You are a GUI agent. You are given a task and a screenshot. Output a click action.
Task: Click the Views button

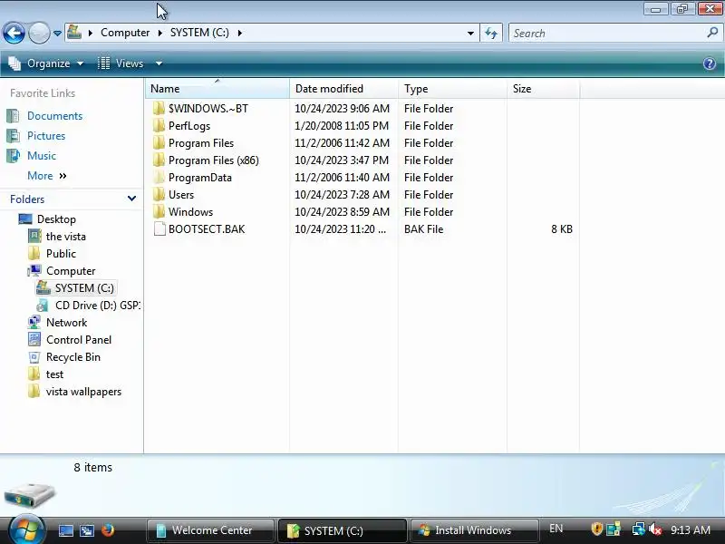[121, 63]
